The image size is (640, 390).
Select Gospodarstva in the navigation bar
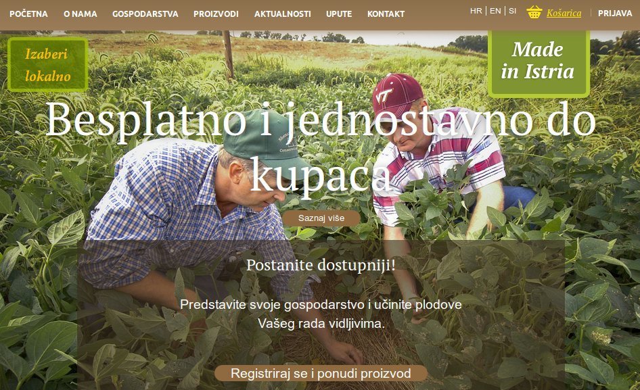(145, 14)
